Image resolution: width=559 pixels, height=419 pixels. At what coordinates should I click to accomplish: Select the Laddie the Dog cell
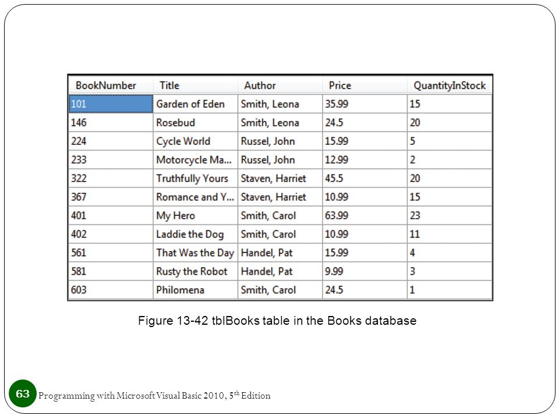click(196, 234)
